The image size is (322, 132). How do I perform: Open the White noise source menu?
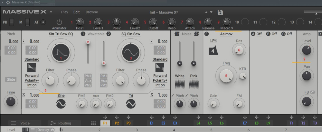pos(180,76)
